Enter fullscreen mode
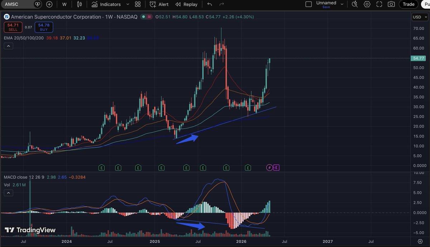Screen dimensions: 430x247 click(379, 4)
